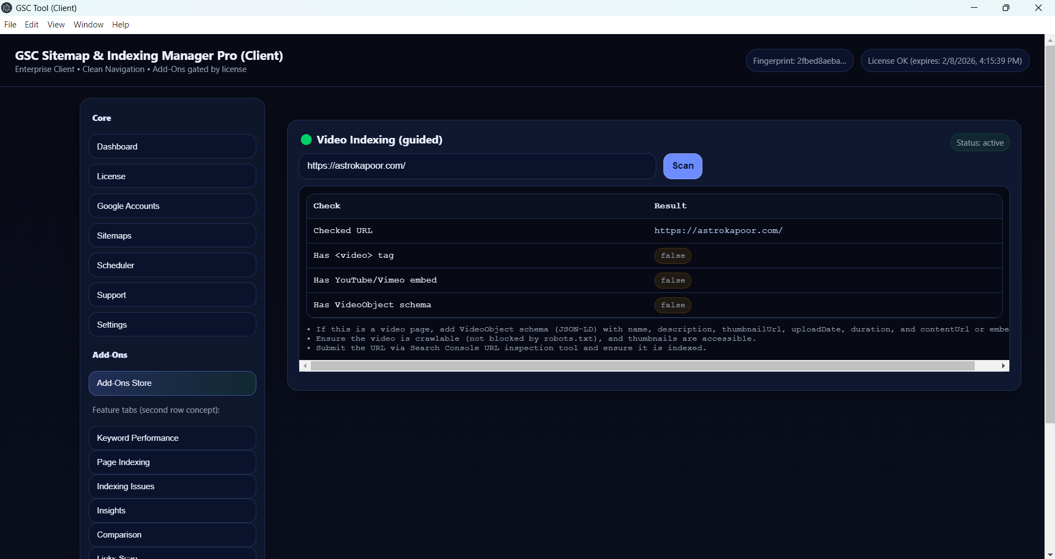Click the Fingerprint badge
1055x559 pixels.
tap(799, 61)
